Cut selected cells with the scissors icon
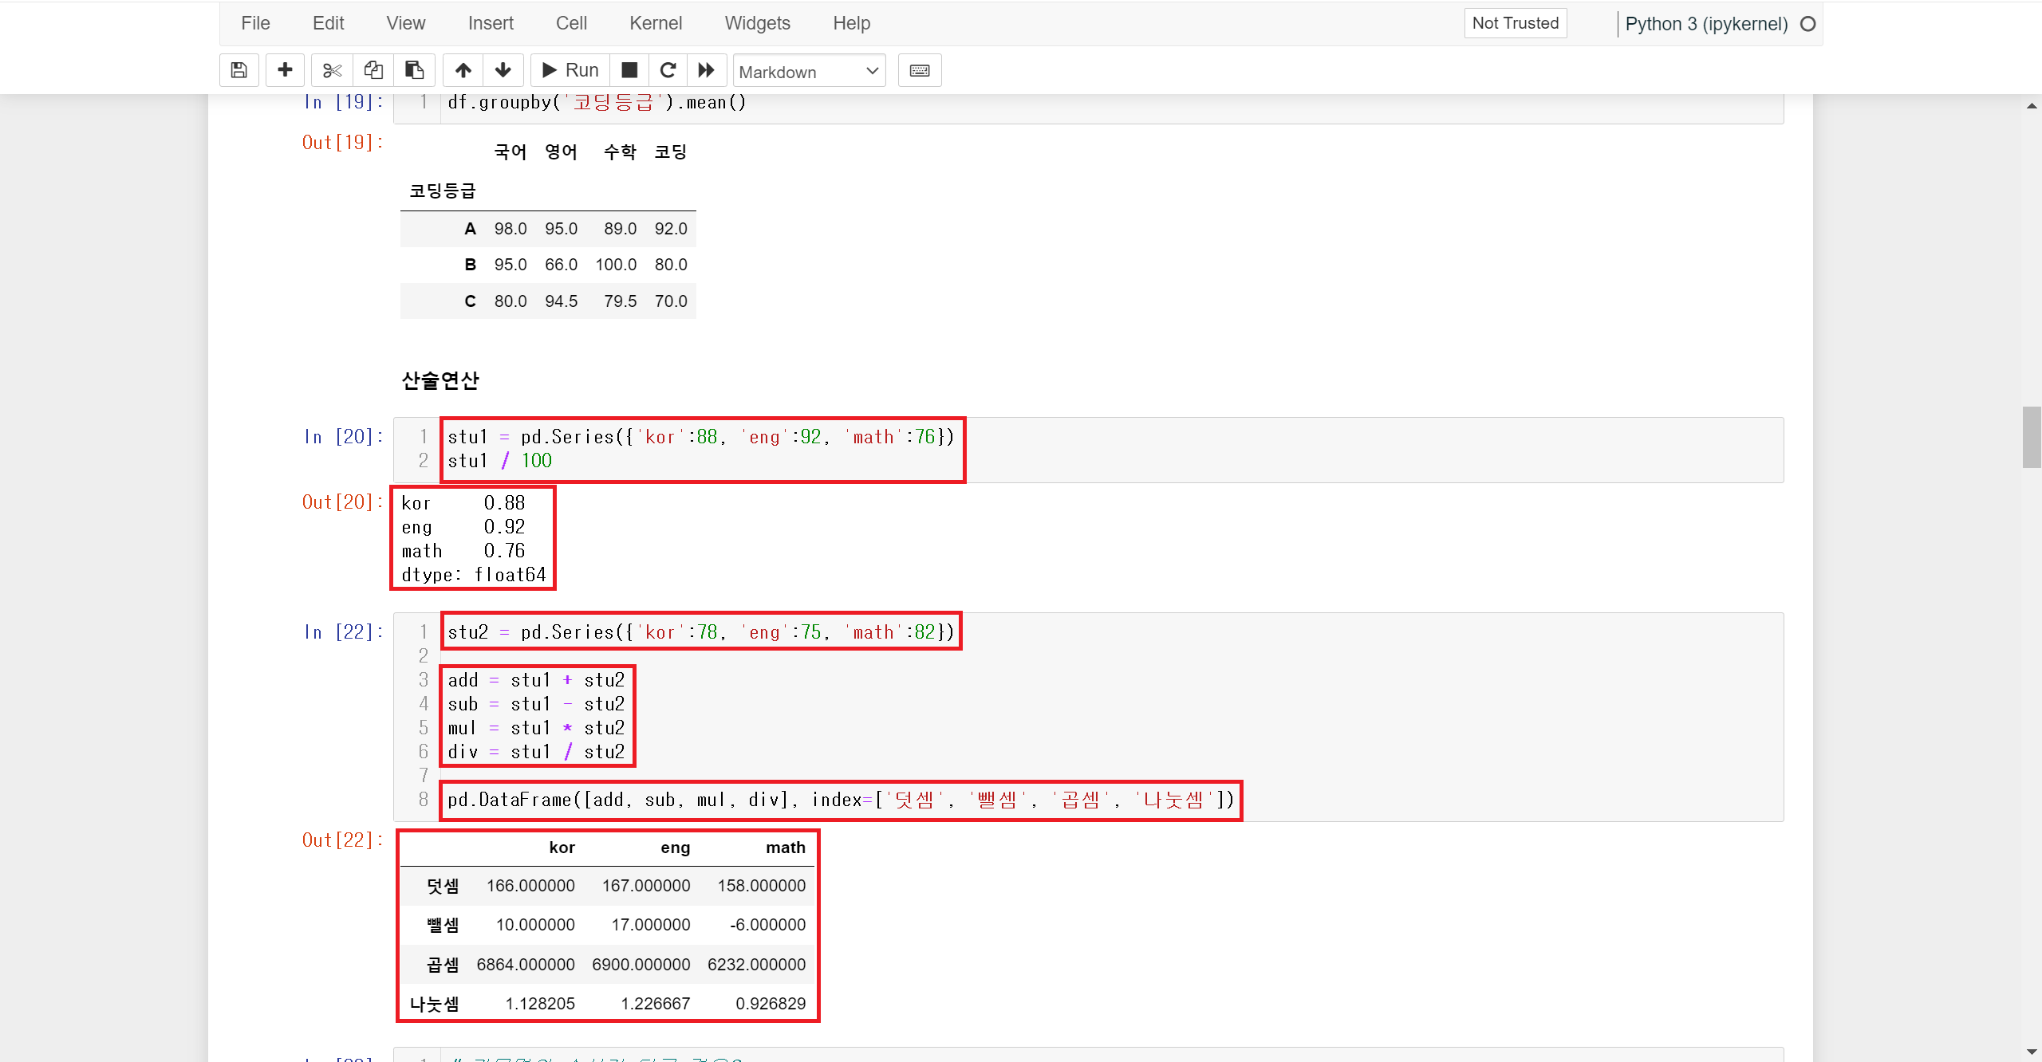 point(332,70)
